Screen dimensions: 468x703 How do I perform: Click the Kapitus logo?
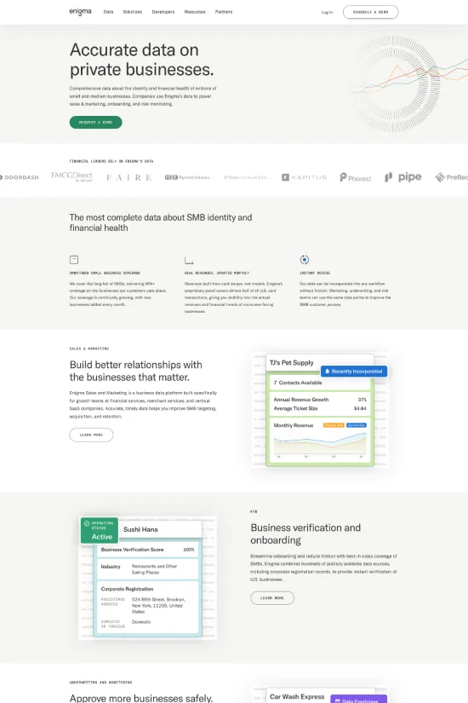click(x=304, y=177)
